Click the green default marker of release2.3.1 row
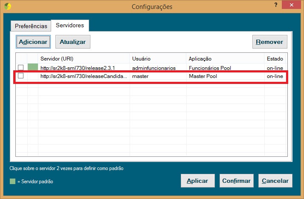This screenshot has height=199, width=304. 33,67
